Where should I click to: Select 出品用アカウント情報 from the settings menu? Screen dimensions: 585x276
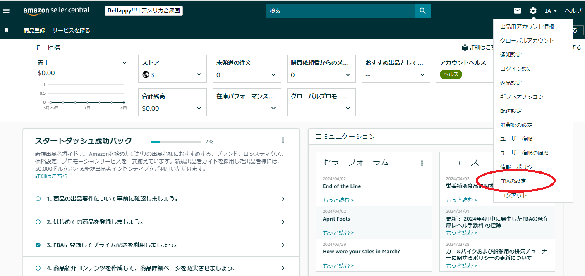[x=527, y=26]
